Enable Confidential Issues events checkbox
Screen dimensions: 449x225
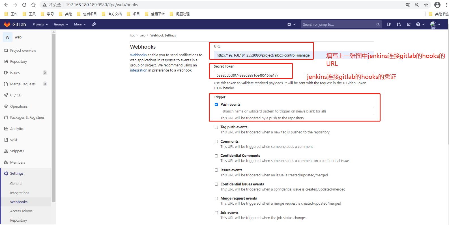pyautogui.click(x=216, y=184)
